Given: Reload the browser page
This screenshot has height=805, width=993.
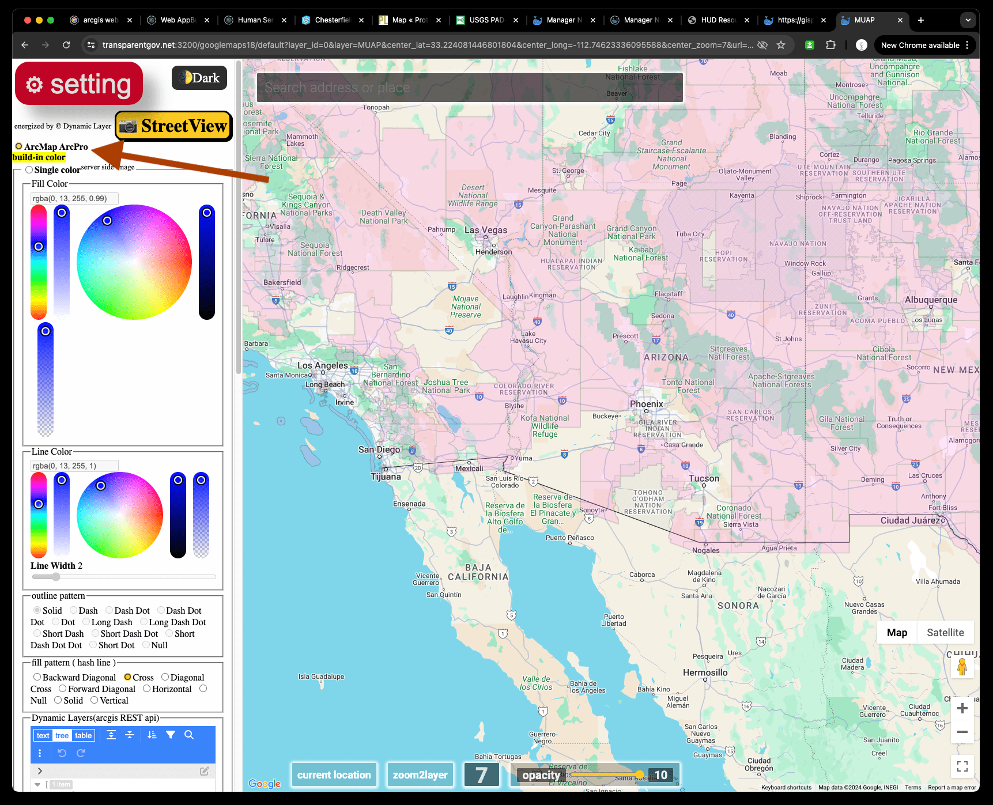Looking at the screenshot, I should (66, 45).
